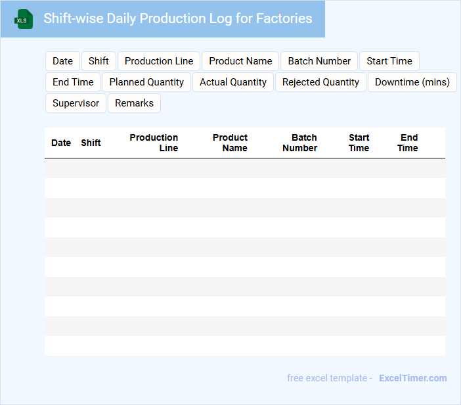The image size is (461, 405).
Task: Select the Supervisor tag
Action: pos(76,103)
